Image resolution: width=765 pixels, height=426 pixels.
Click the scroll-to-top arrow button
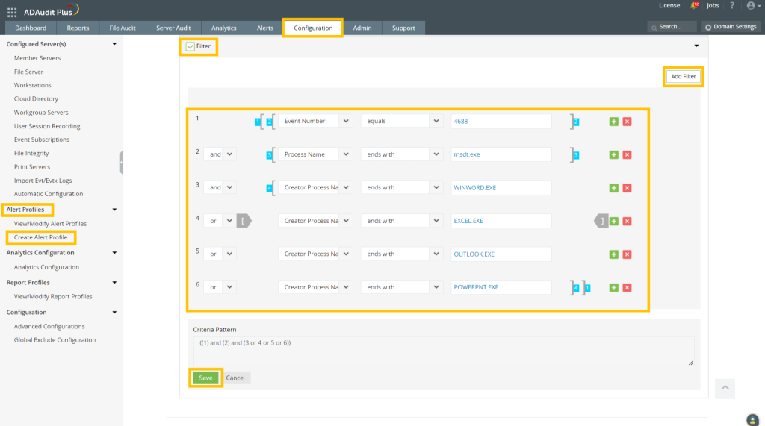[725, 388]
